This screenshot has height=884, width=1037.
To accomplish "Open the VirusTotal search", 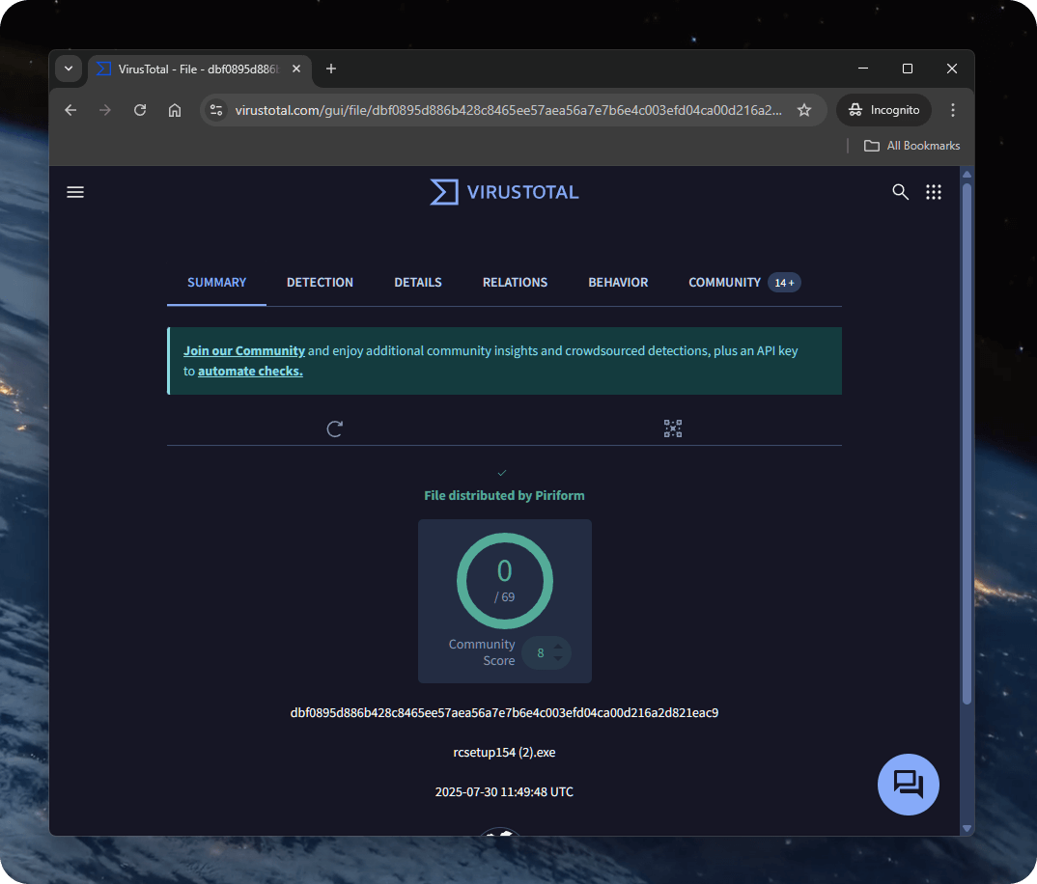I will click(900, 192).
